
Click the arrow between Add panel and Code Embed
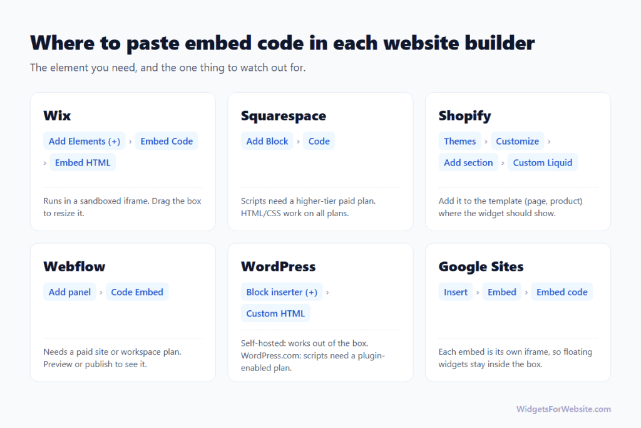101,293
